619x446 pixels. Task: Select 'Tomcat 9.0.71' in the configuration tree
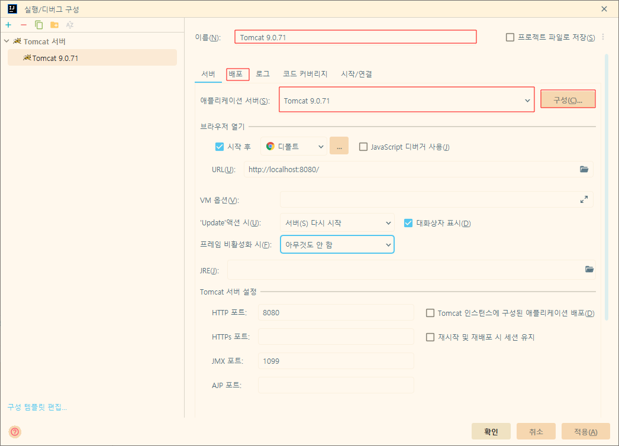tap(92, 58)
